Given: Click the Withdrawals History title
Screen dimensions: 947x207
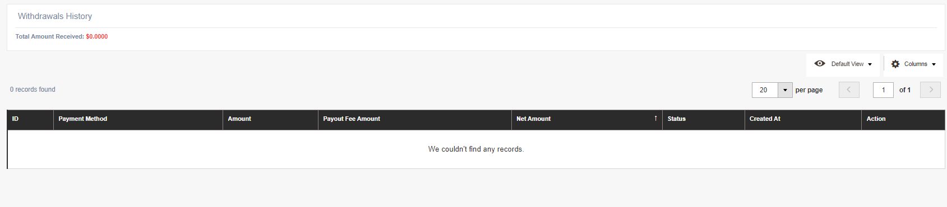Looking at the screenshot, I should pyautogui.click(x=55, y=16).
